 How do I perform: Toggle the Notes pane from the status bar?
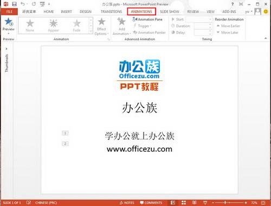pyautogui.click(x=127, y=203)
